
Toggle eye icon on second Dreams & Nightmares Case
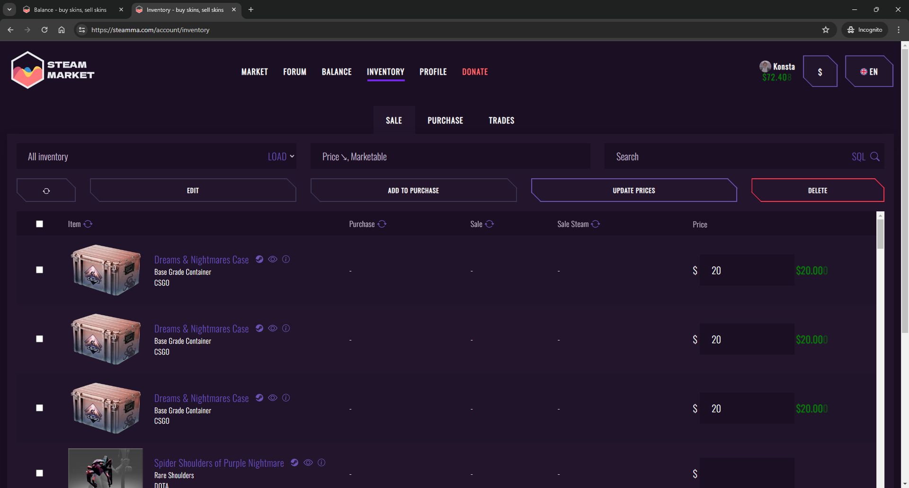pos(273,328)
